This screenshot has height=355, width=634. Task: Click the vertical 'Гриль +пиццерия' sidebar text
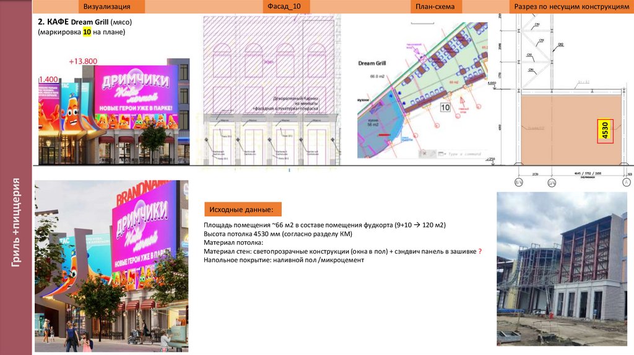15,222
